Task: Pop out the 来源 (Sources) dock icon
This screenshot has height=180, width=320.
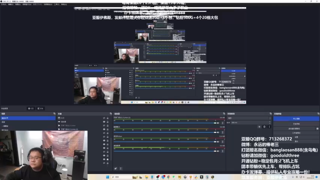Action: [x=111, y=114]
